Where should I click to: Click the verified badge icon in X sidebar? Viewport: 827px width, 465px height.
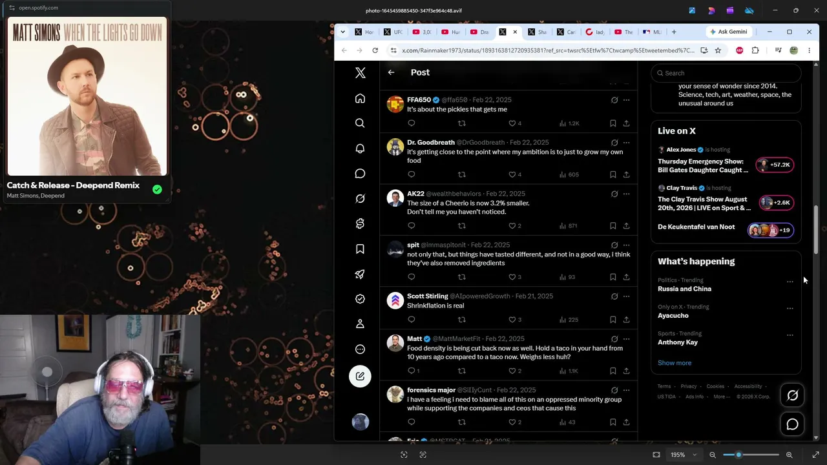360,299
